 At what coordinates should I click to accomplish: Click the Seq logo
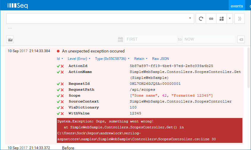tap(18, 6)
